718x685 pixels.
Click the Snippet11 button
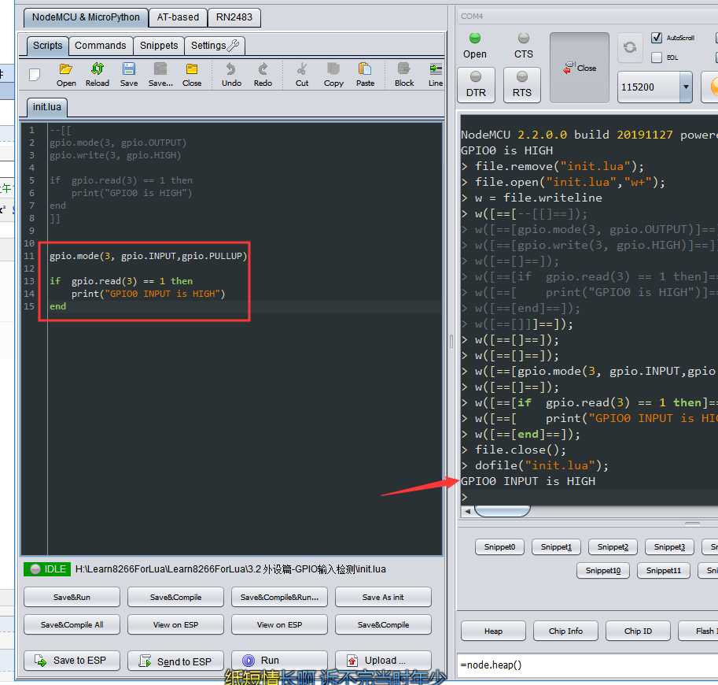pyautogui.click(x=664, y=570)
